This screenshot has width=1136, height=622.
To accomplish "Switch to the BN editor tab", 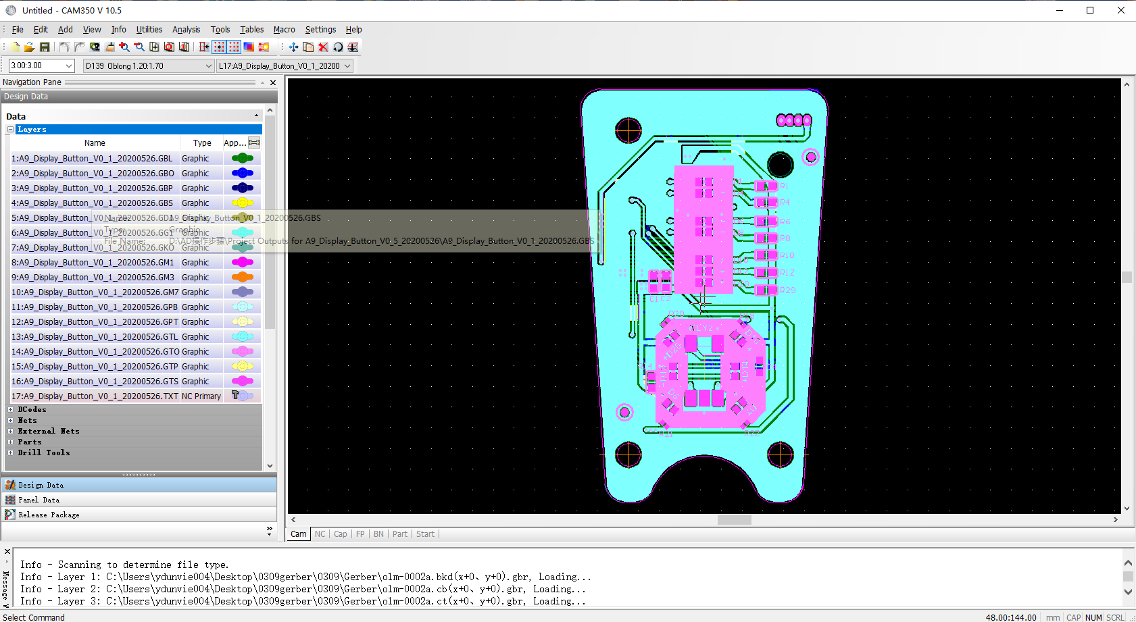I will click(x=378, y=534).
